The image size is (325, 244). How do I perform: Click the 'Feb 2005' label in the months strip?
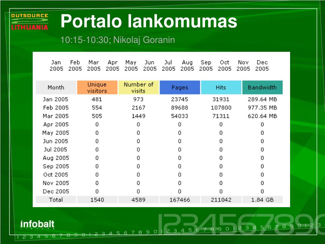75,65
